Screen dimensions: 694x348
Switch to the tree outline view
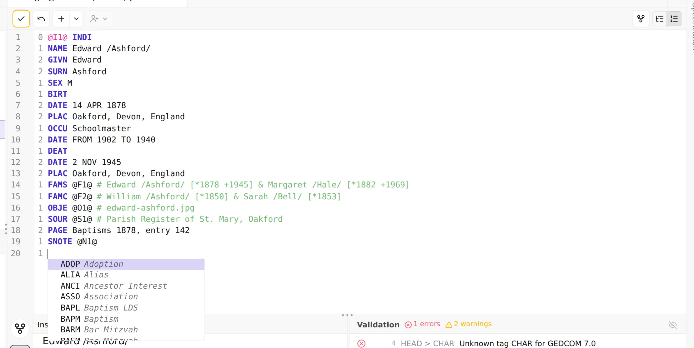point(660,19)
